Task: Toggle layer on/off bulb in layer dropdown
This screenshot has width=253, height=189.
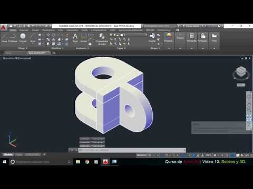Action: coord(111,35)
